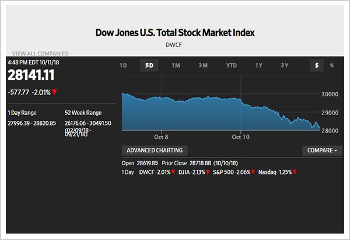This screenshot has width=350, height=240.
Task: Toggle chart to percent mode
Action: coord(332,65)
